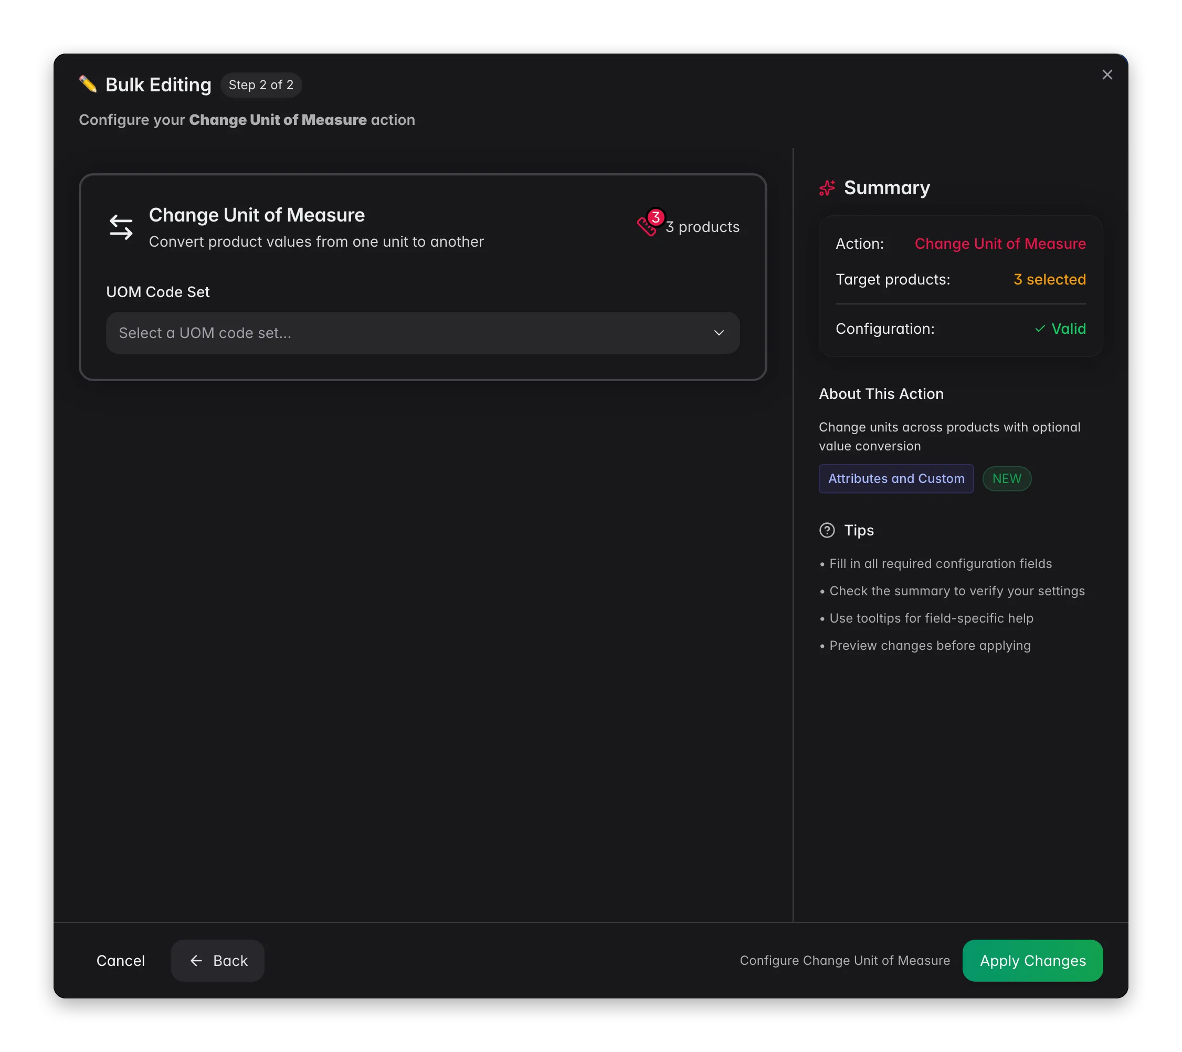Click 'Convert product values from one unit to another'

tap(316, 242)
